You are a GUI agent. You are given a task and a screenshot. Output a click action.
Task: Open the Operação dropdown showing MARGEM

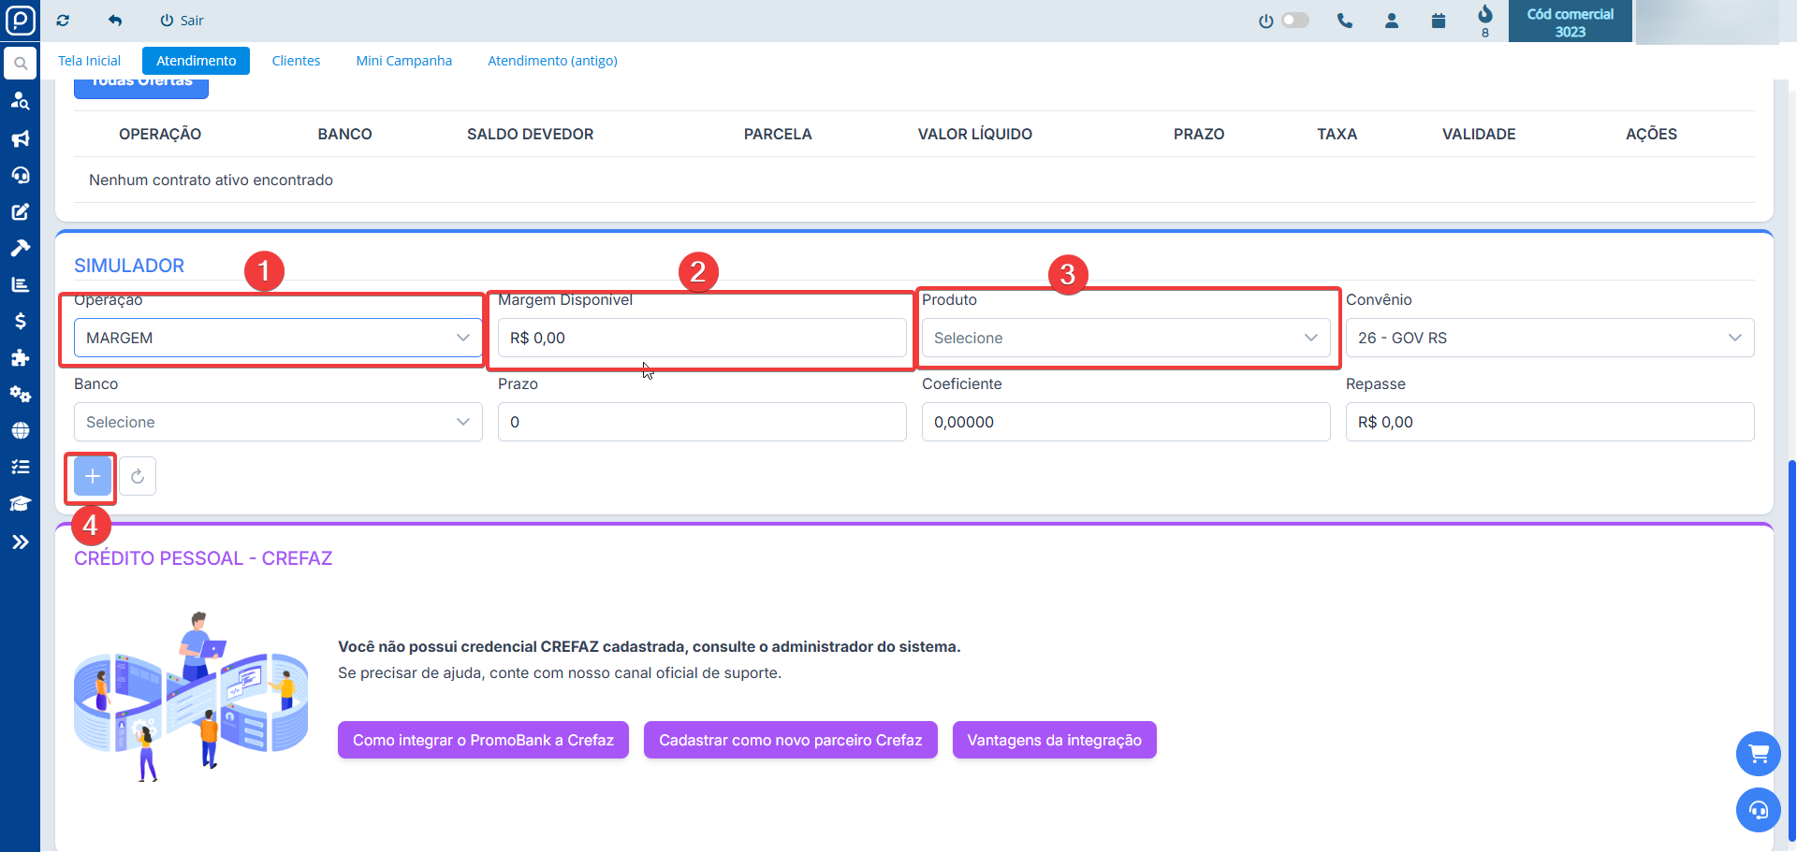pyautogui.click(x=277, y=338)
